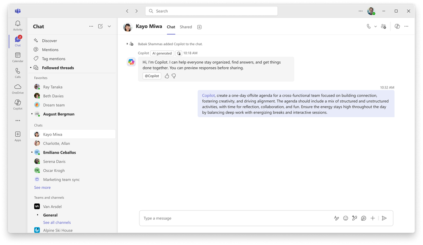Click the Search box

click(x=212, y=11)
